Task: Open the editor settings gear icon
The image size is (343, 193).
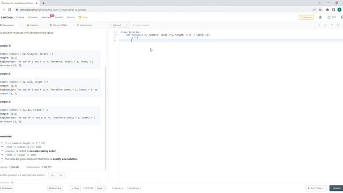Action: pyautogui.click(x=338, y=25)
